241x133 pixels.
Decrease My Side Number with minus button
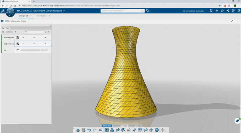(x=23, y=37)
